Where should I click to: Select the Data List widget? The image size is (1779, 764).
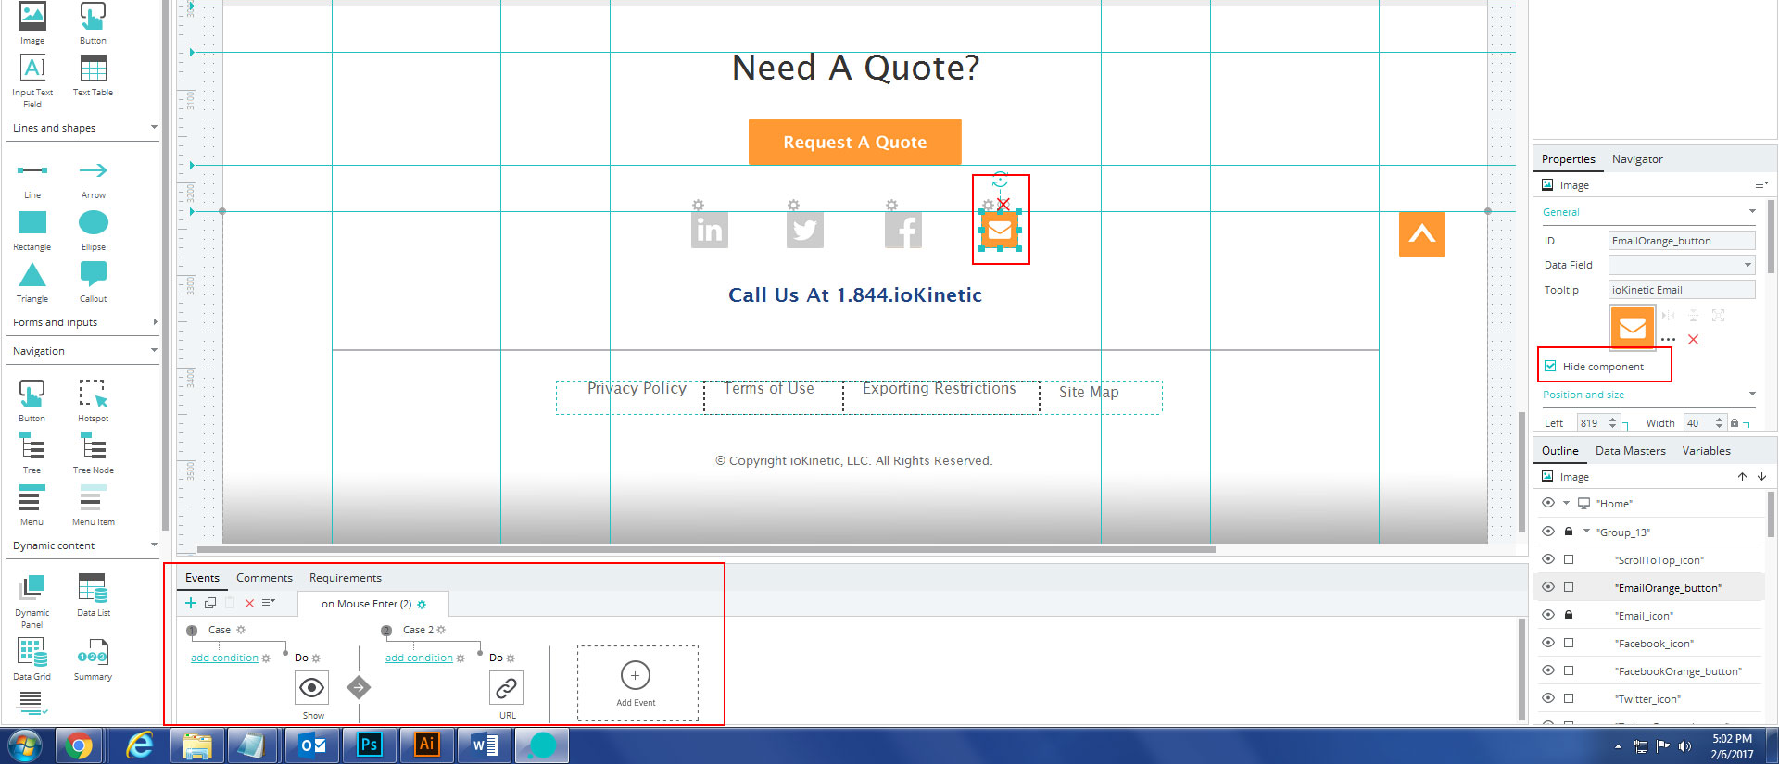[93, 589]
